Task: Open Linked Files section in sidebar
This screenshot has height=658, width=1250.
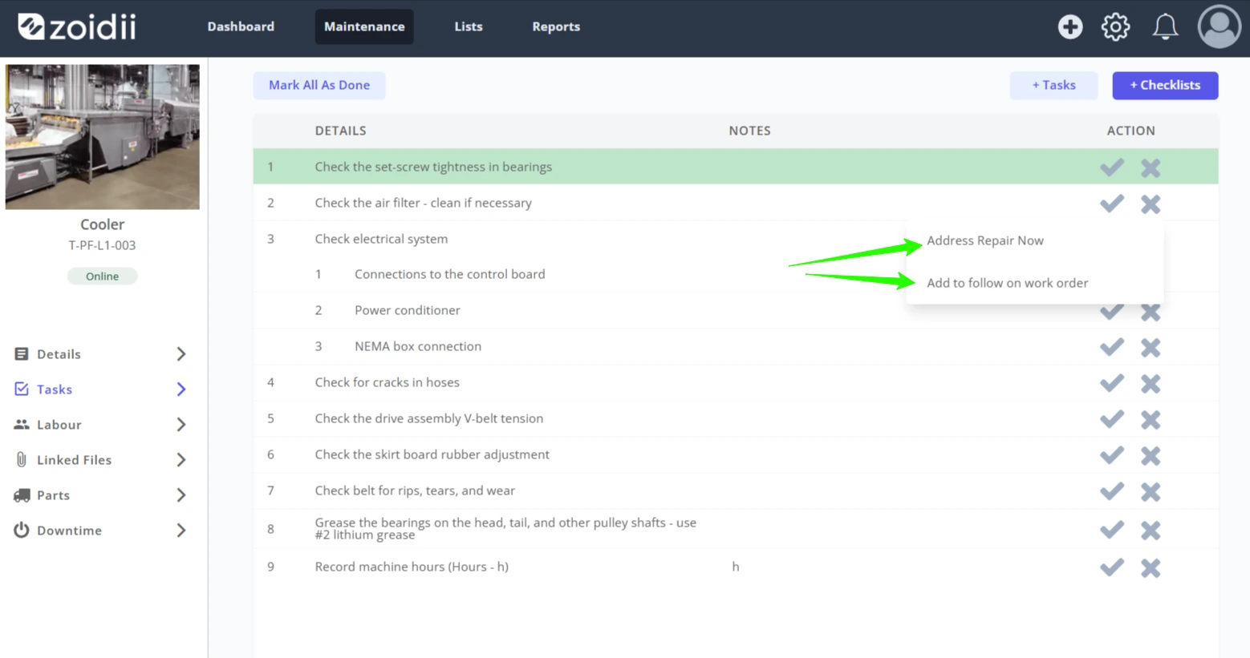Action: click(74, 460)
